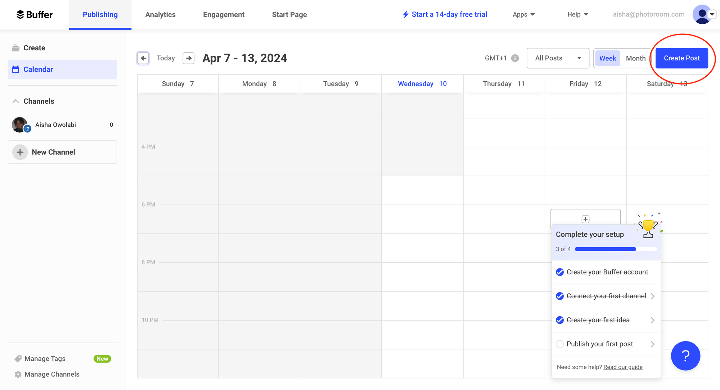This screenshot has height=390, width=720.
Task: Switch to Month view
Action: coord(636,58)
